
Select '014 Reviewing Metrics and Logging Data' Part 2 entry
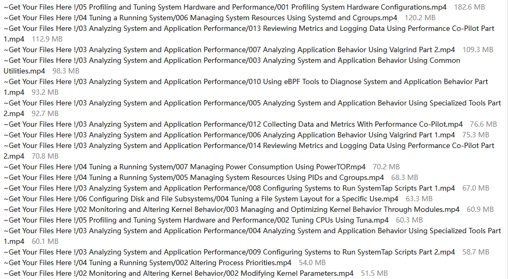249,151
